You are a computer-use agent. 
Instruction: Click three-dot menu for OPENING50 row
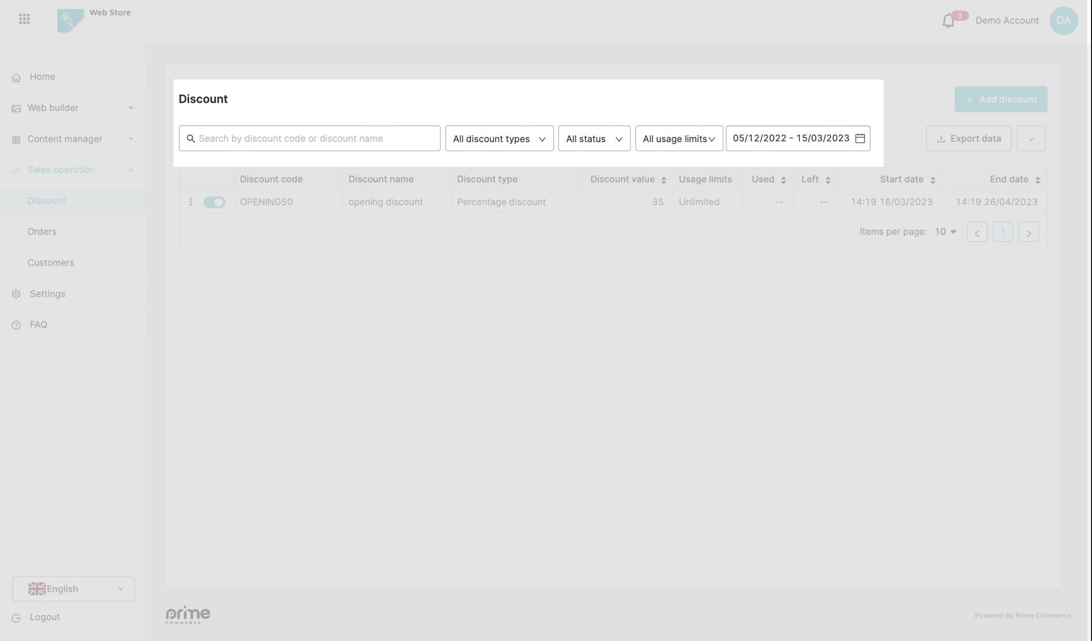(191, 202)
